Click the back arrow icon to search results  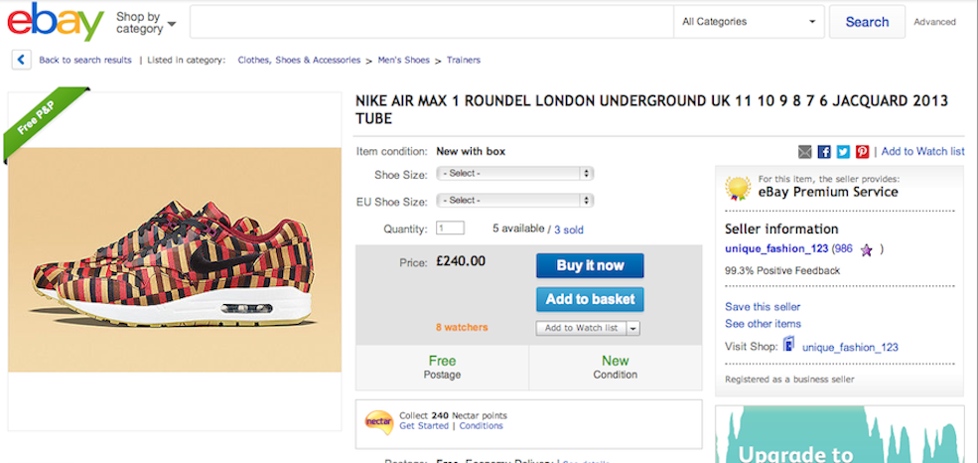[21, 60]
